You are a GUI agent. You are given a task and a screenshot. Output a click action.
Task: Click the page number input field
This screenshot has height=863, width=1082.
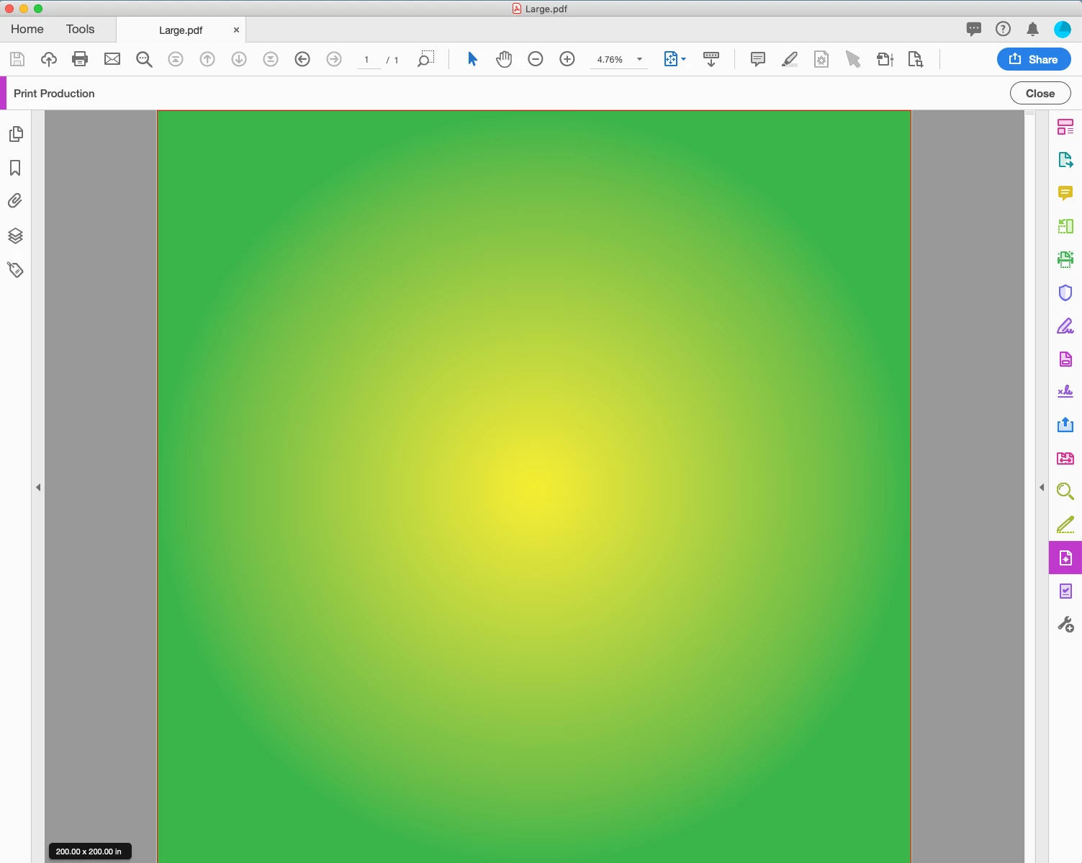(368, 60)
